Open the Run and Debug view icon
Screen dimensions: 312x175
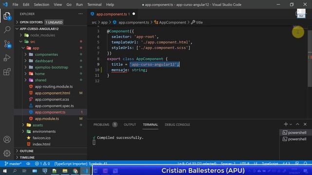(x=7, y=58)
